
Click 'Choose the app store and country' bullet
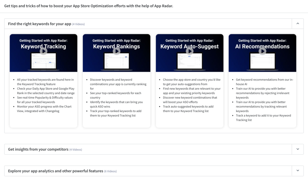pyautogui.click(x=192, y=82)
